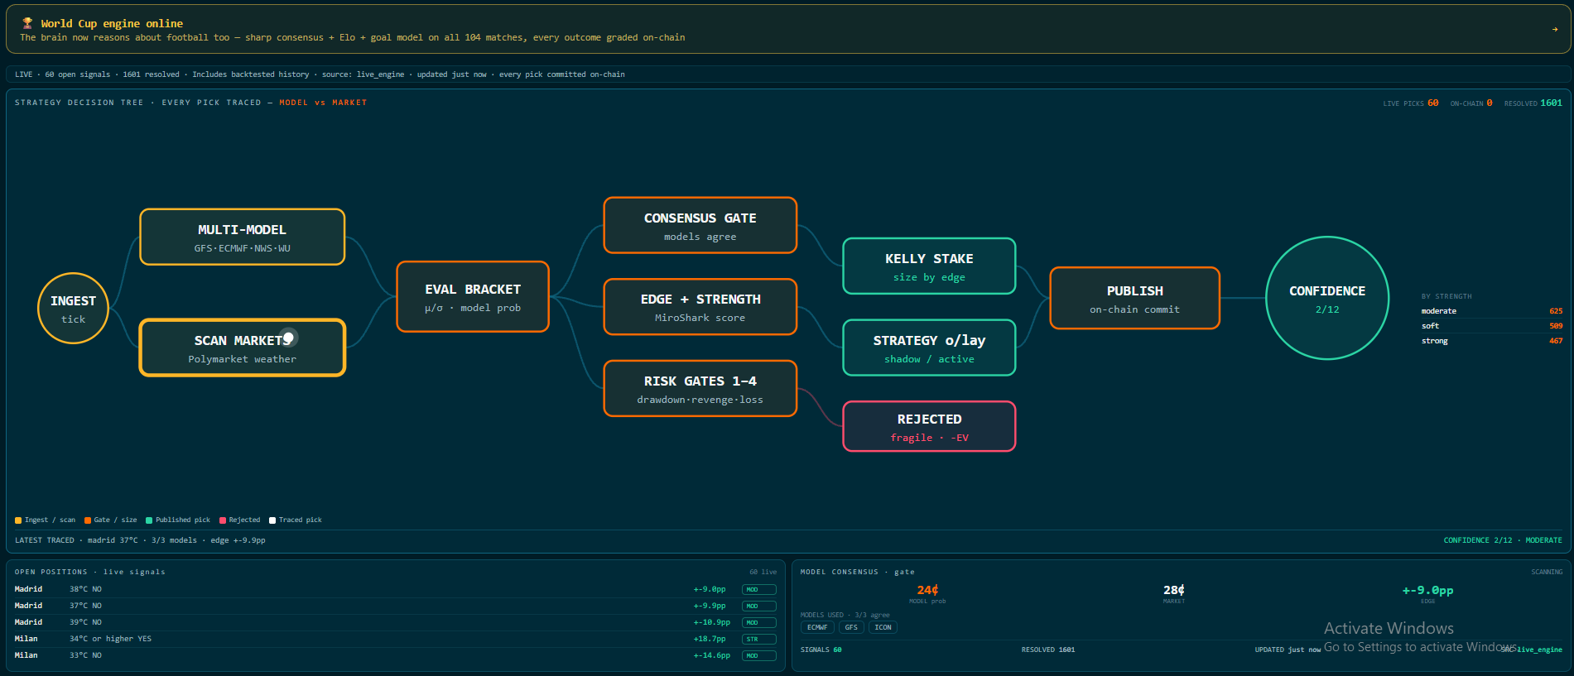Image resolution: width=1574 pixels, height=676 pixels.
Task: Click the pink Rejected legend swatch
Action: (x=223, y=520)
